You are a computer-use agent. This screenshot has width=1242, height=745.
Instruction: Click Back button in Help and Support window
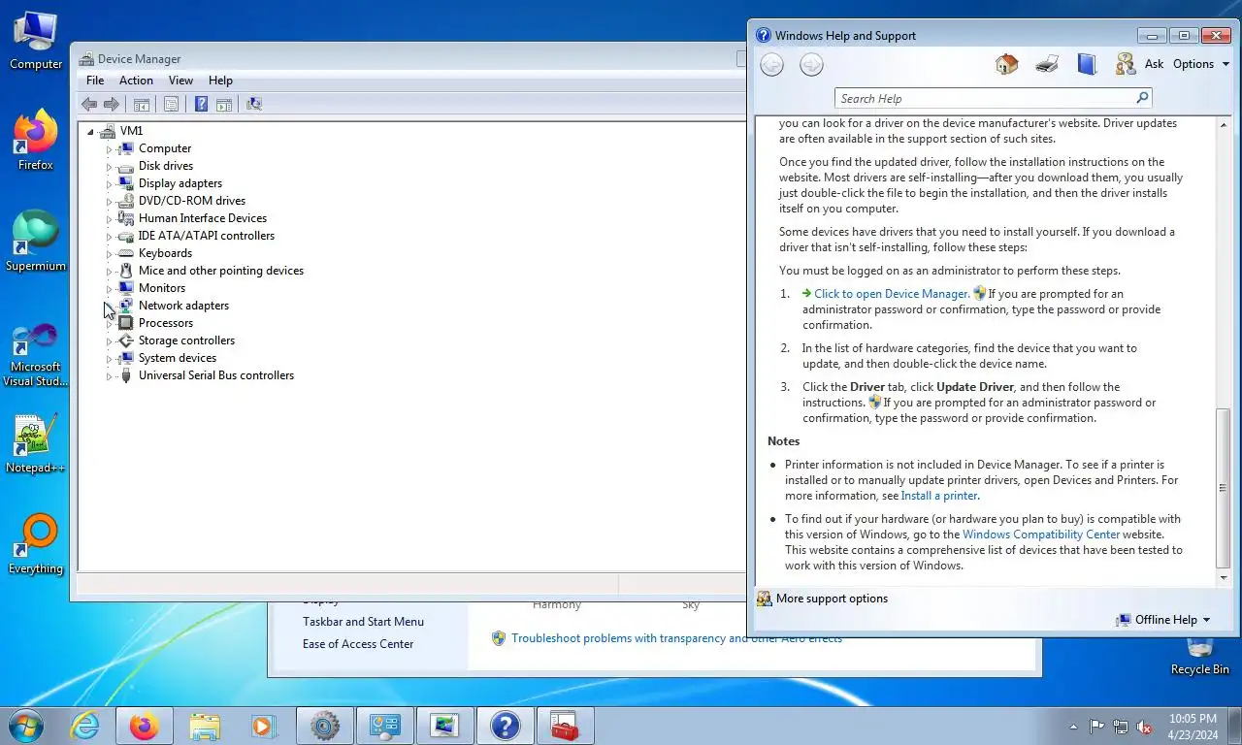point(771,65)
